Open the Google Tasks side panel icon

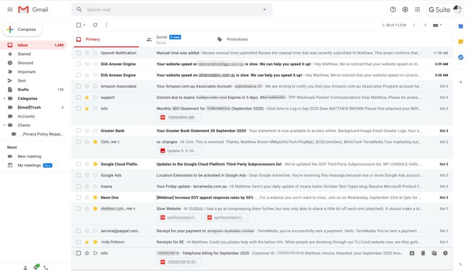461,57
